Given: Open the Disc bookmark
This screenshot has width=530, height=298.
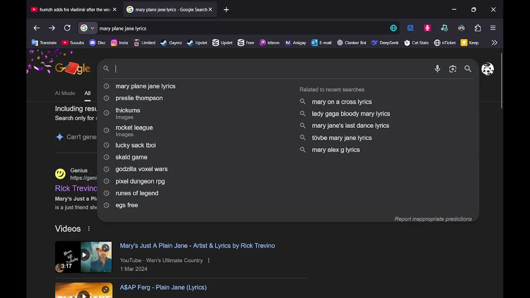Looking at the screenshot, I should click(97, 43).
